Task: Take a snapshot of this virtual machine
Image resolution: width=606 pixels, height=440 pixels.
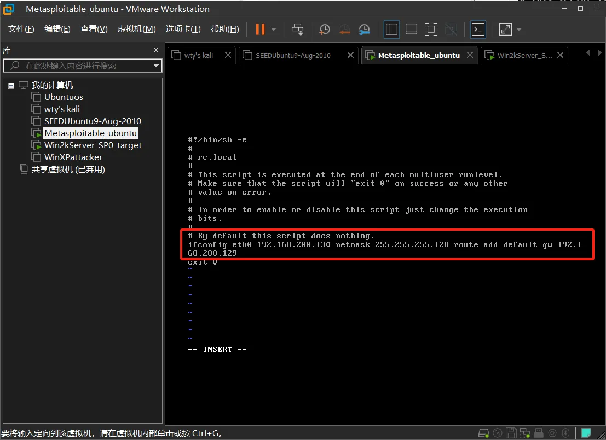Action: [325, 30]
